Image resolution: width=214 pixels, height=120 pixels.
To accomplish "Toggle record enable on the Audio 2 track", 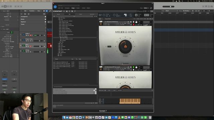I will (30, 35).
